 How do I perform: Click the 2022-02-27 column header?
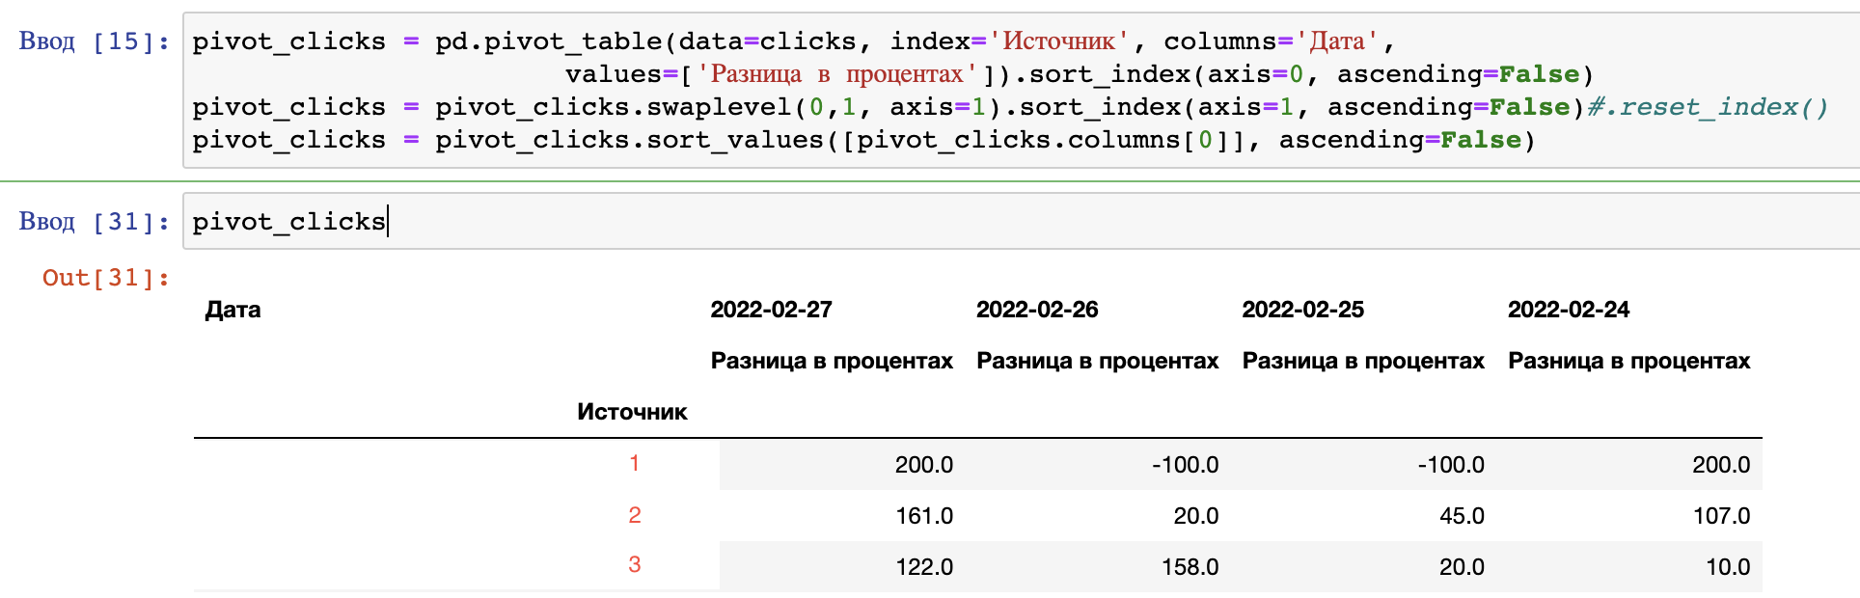pyautogui.click(x=771, y=310)
